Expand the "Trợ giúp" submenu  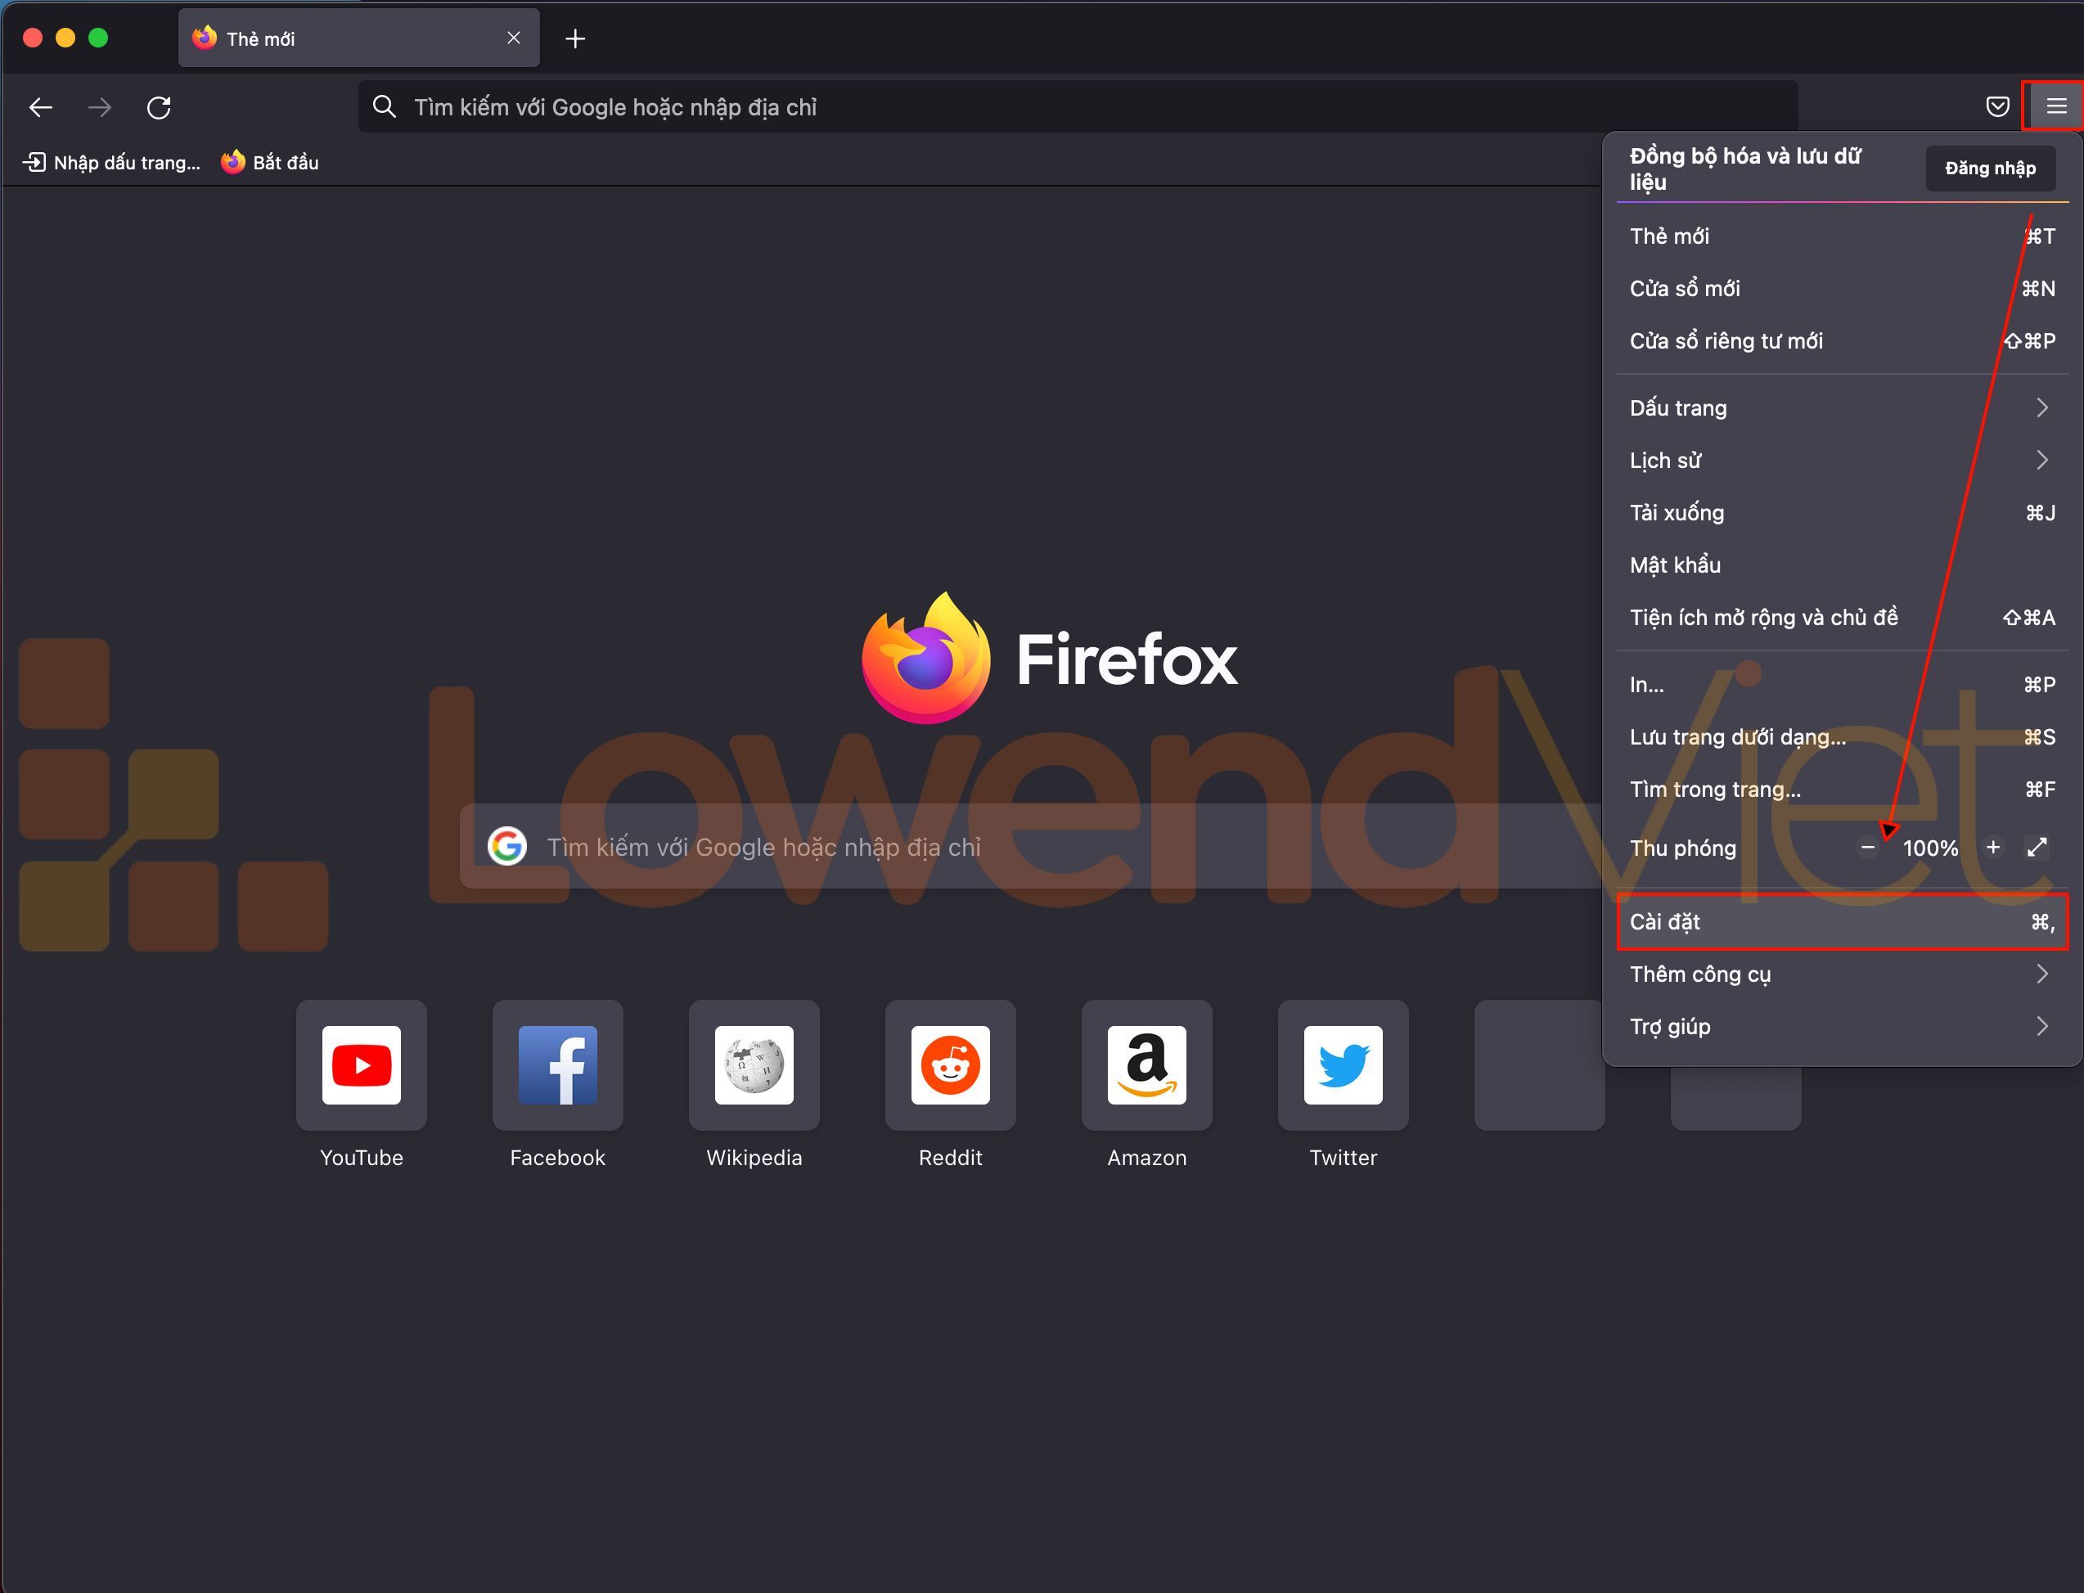pyautogui.click(x=1841, y=1026)
